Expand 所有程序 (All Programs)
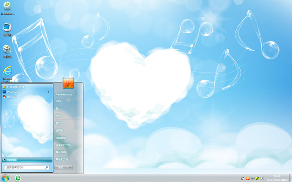Screen dimensions: 292x182 (x=27, y=160)
